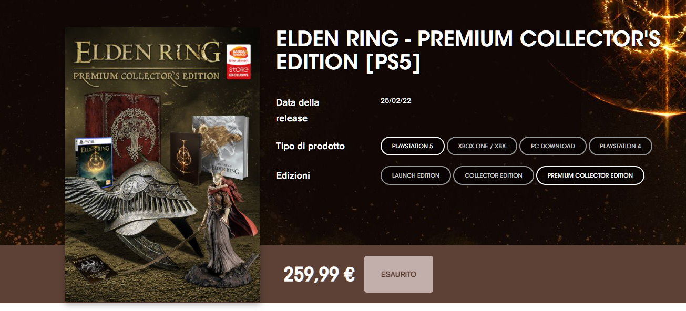The width and height of the screenshot is (686, 311).
Task: Select the Premium Collector Edition pill
Action: pos(590,175)
